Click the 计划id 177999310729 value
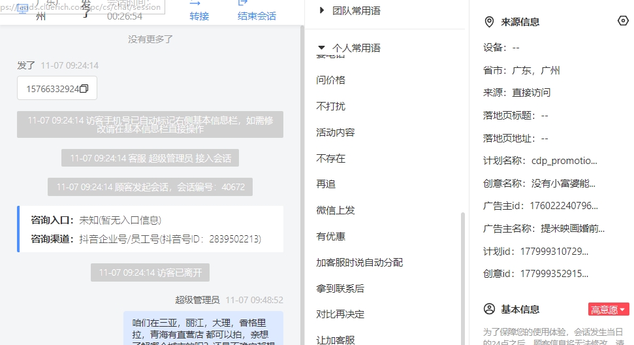This screenshot has width=634, height=345. pos(554,251)
